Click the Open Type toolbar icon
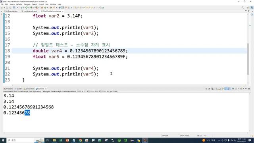Screen dimensions: 254x143 click(51, 8)
